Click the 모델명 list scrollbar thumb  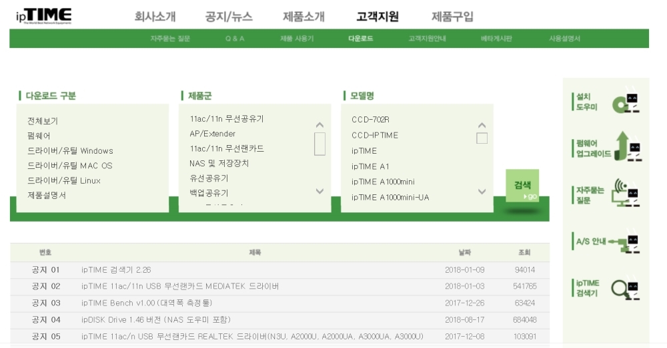tap(482, 138)
